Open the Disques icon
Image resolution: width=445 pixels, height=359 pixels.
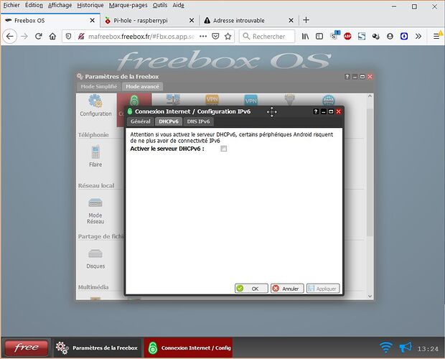tap(95, 258)
